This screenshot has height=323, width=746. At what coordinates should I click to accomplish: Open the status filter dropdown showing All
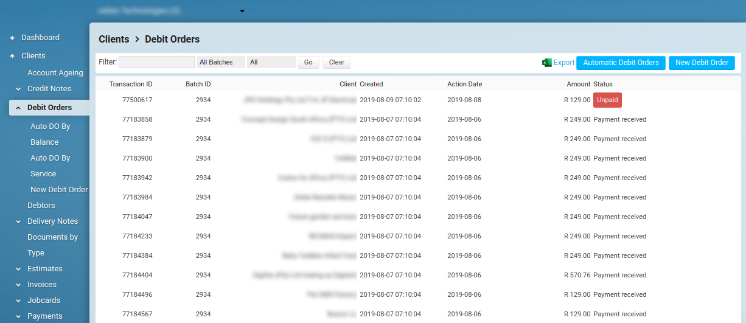tap(271, 62)
